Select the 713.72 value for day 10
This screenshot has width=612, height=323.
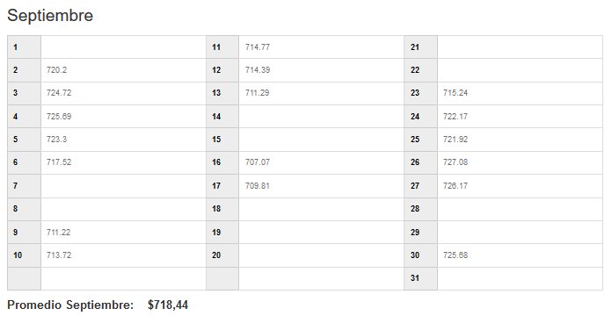click(x=59, y=255)
